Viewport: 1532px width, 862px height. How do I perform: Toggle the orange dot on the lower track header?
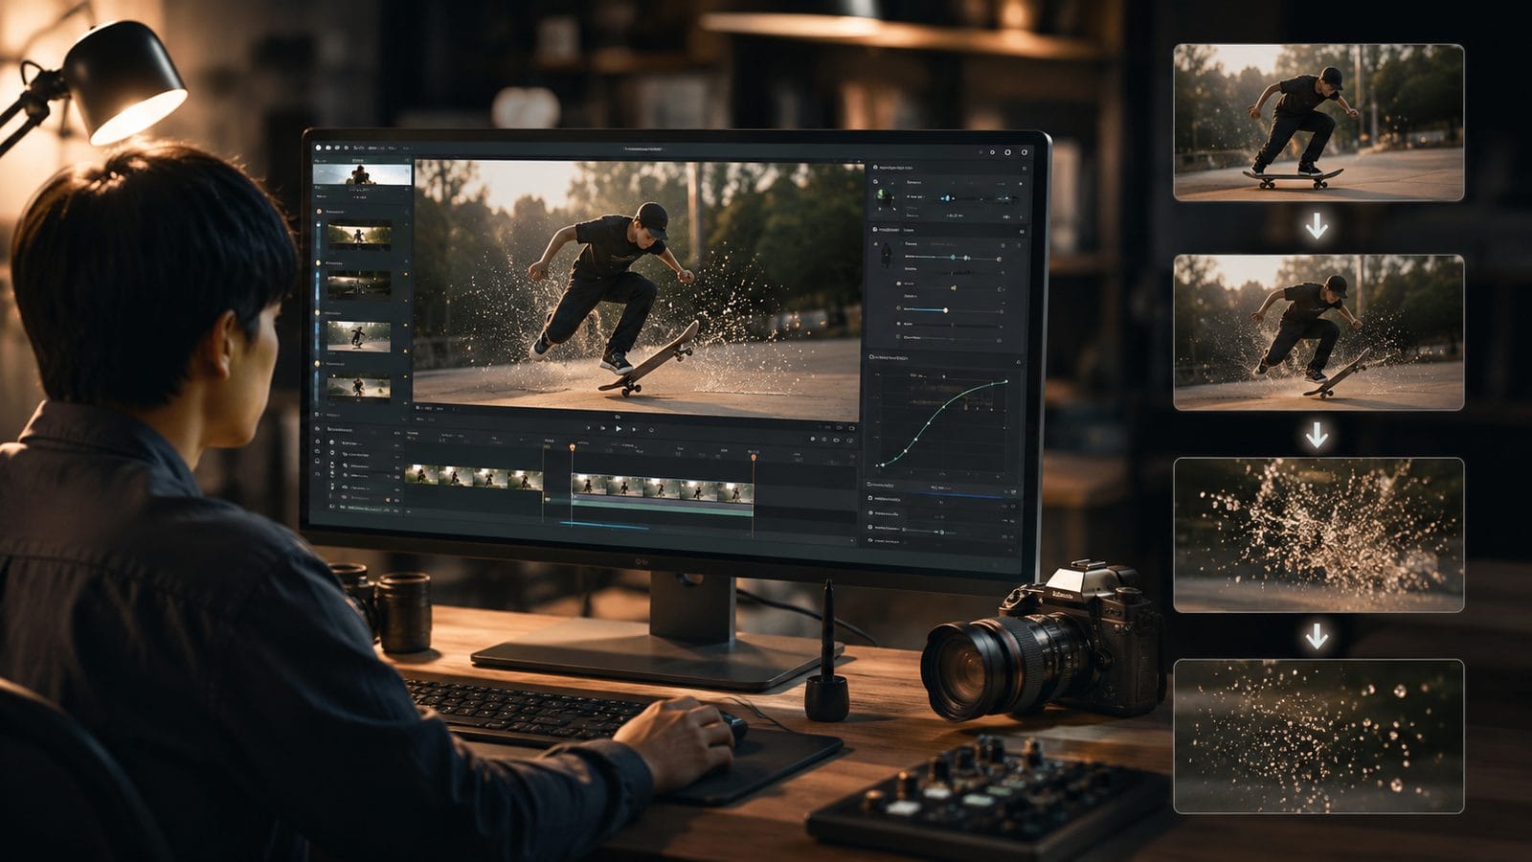(x=388, y=500)
